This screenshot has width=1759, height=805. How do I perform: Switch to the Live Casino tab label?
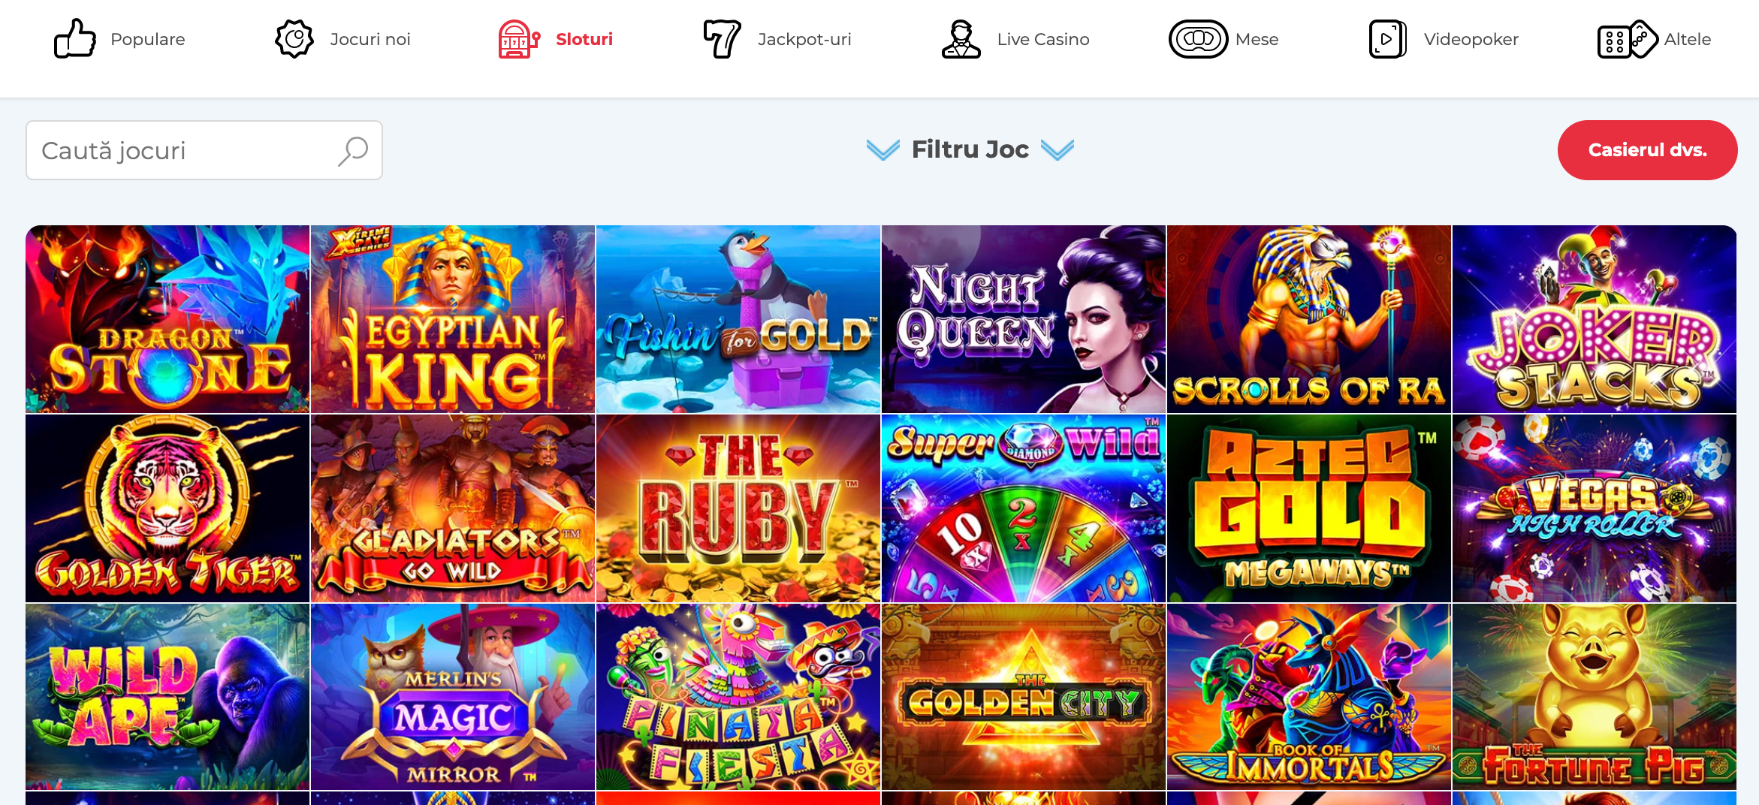(x=1043, y=39)
